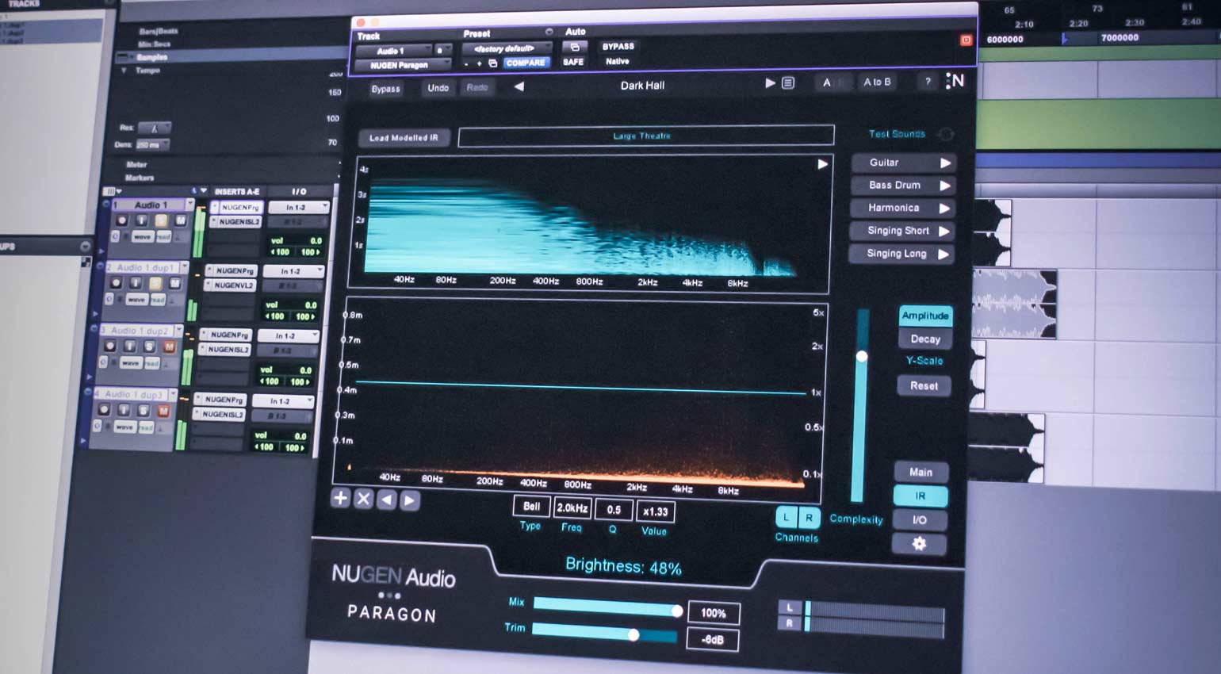This screenshot has height=674, width=1221.
Task: Play the Singing Long test sound
Action: pos(943,255)
